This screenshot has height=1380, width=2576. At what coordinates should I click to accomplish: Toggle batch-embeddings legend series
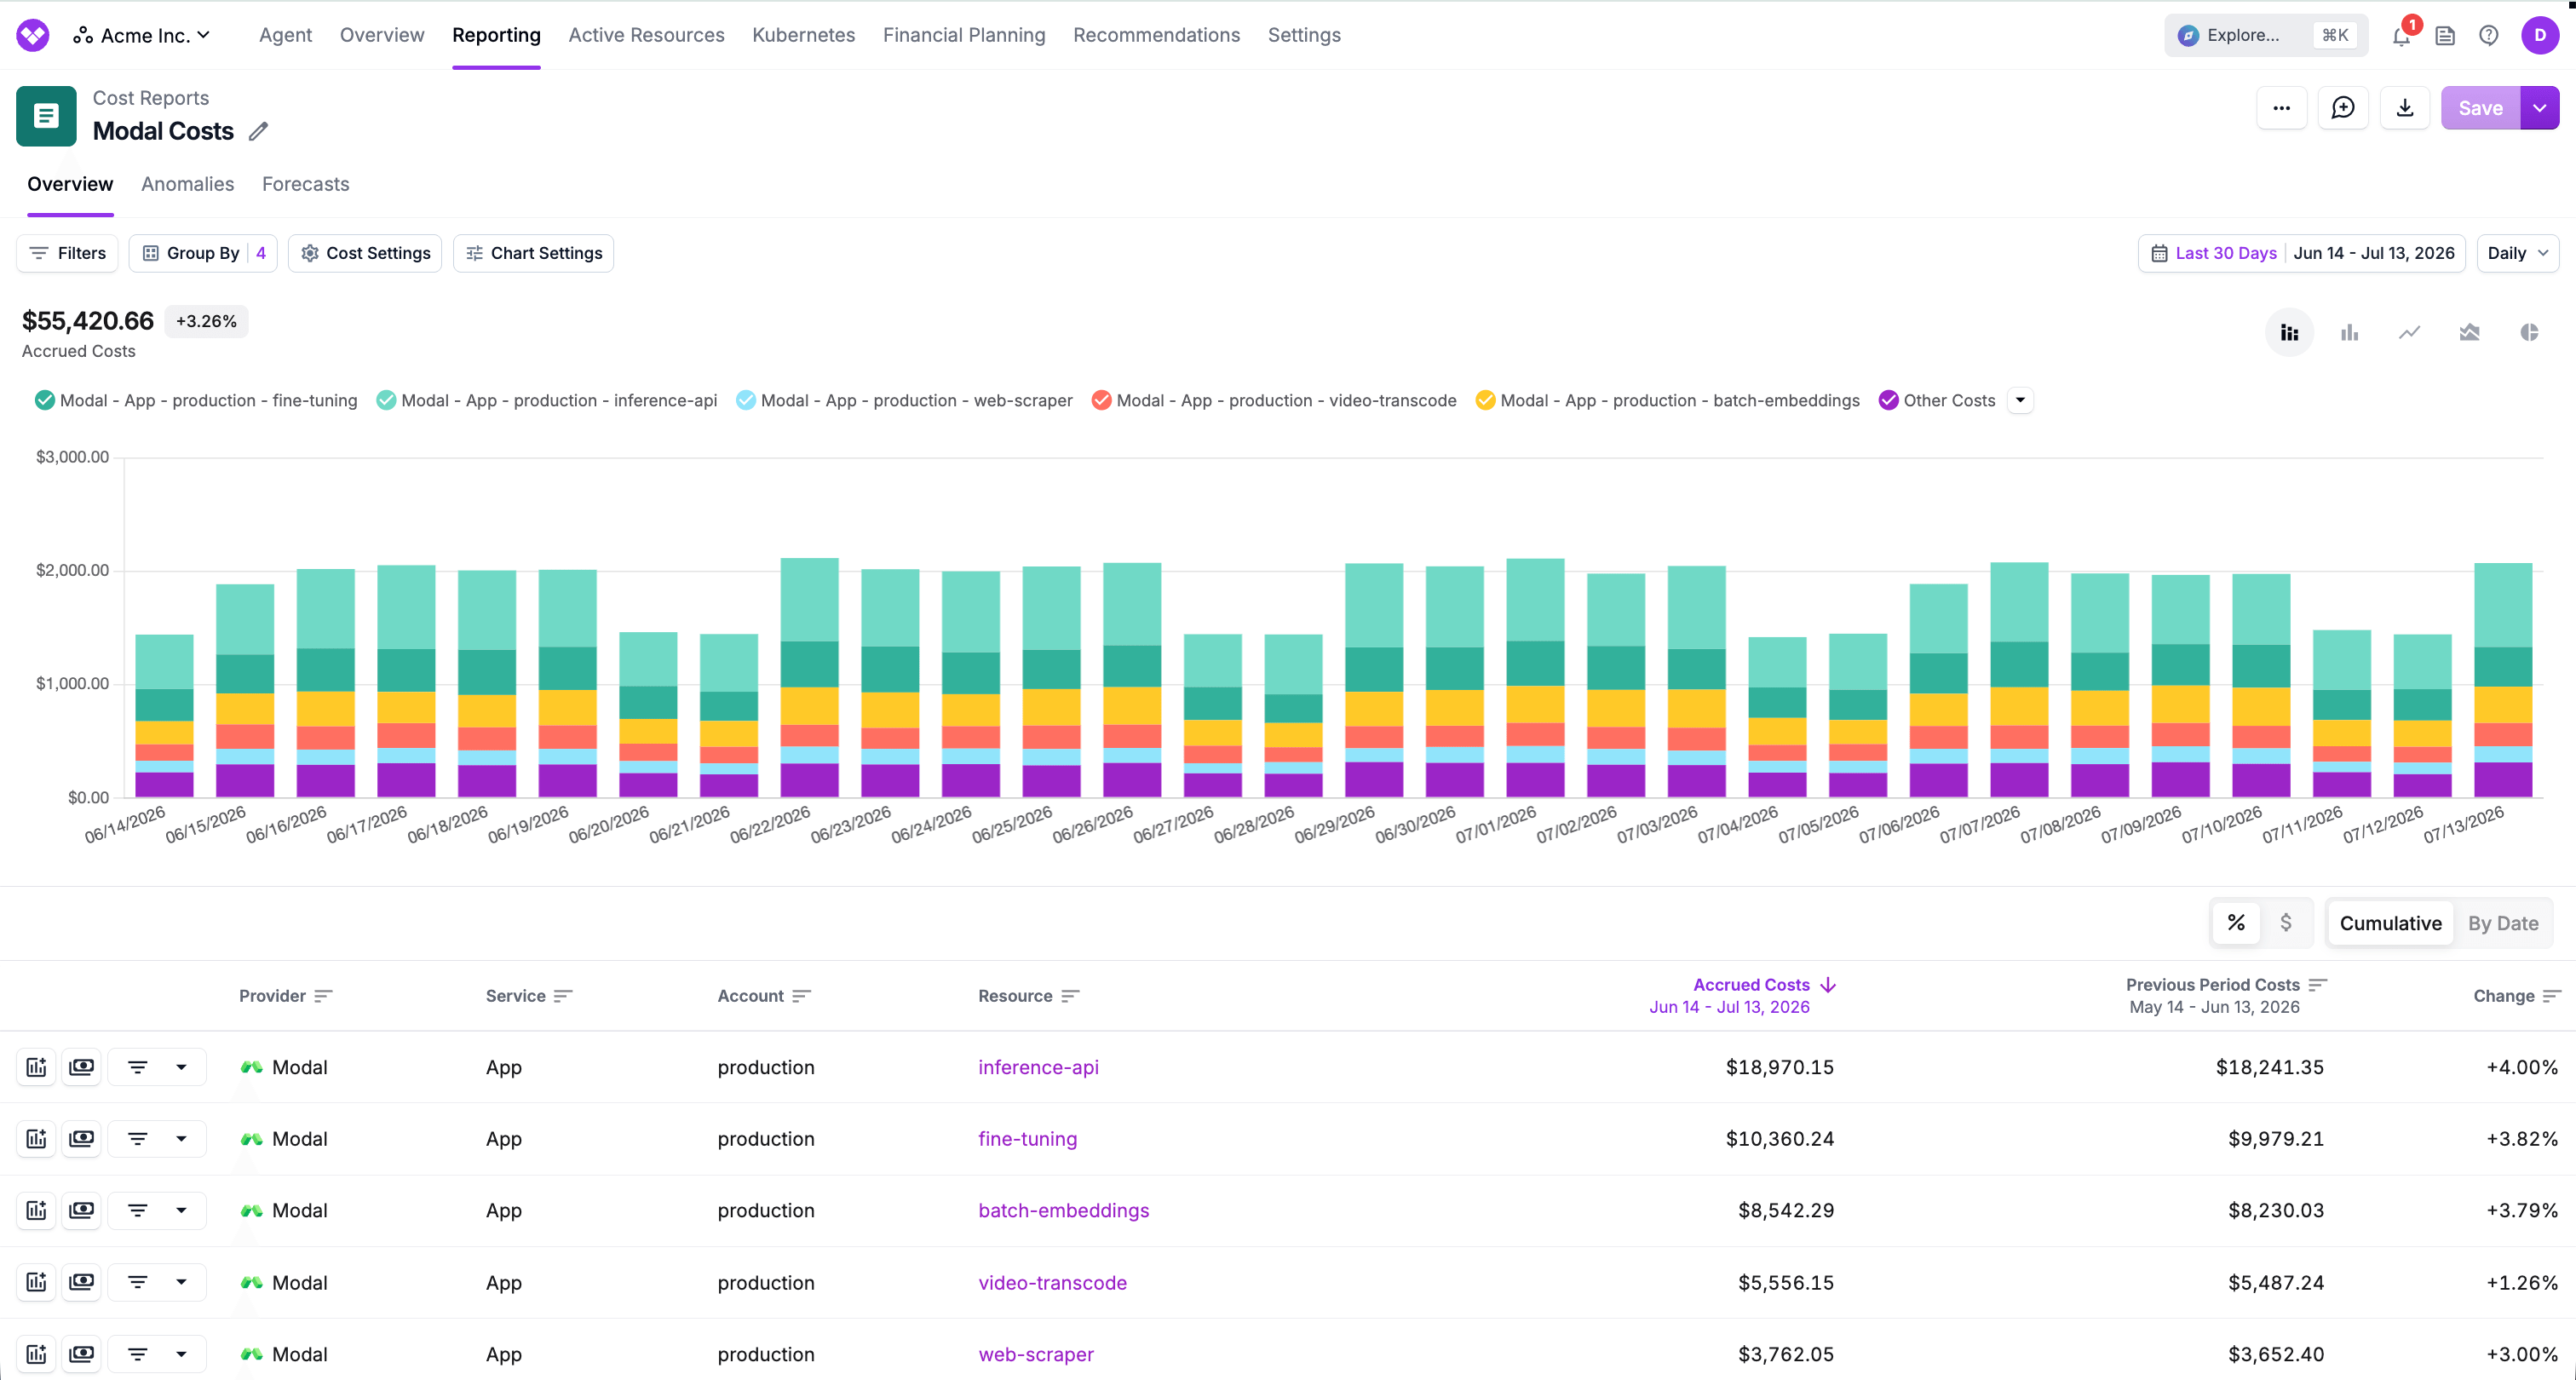coord(1668,400)
